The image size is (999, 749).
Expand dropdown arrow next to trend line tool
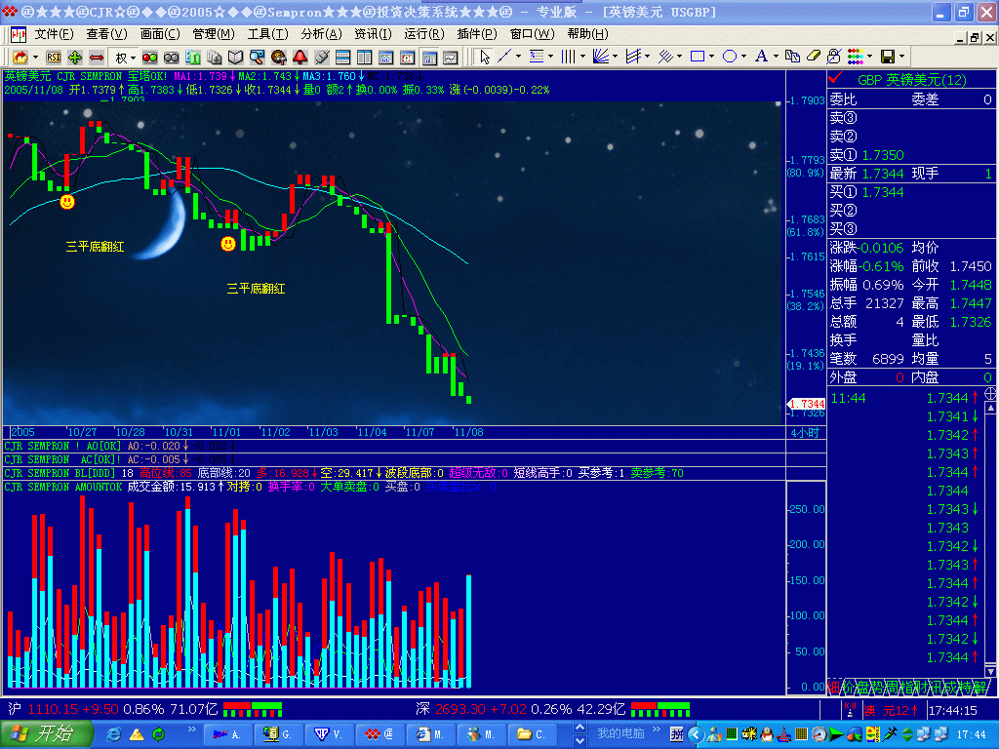(518, 57)
